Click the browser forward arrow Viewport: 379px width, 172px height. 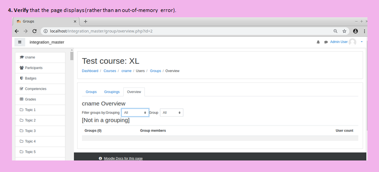[26, 31]
